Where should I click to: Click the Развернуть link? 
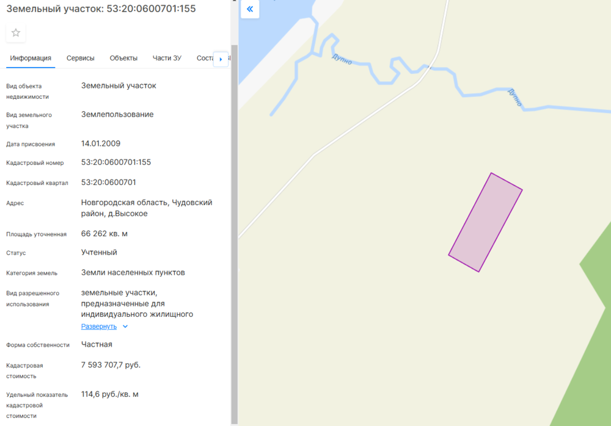98,327
